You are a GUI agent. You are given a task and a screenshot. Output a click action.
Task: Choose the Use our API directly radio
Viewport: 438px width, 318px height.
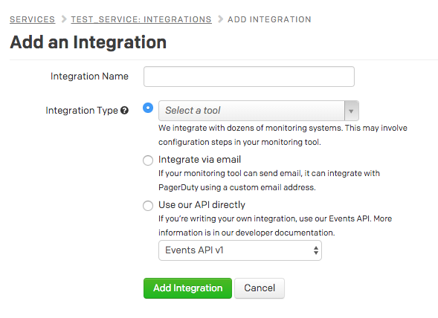pos(148,206)
